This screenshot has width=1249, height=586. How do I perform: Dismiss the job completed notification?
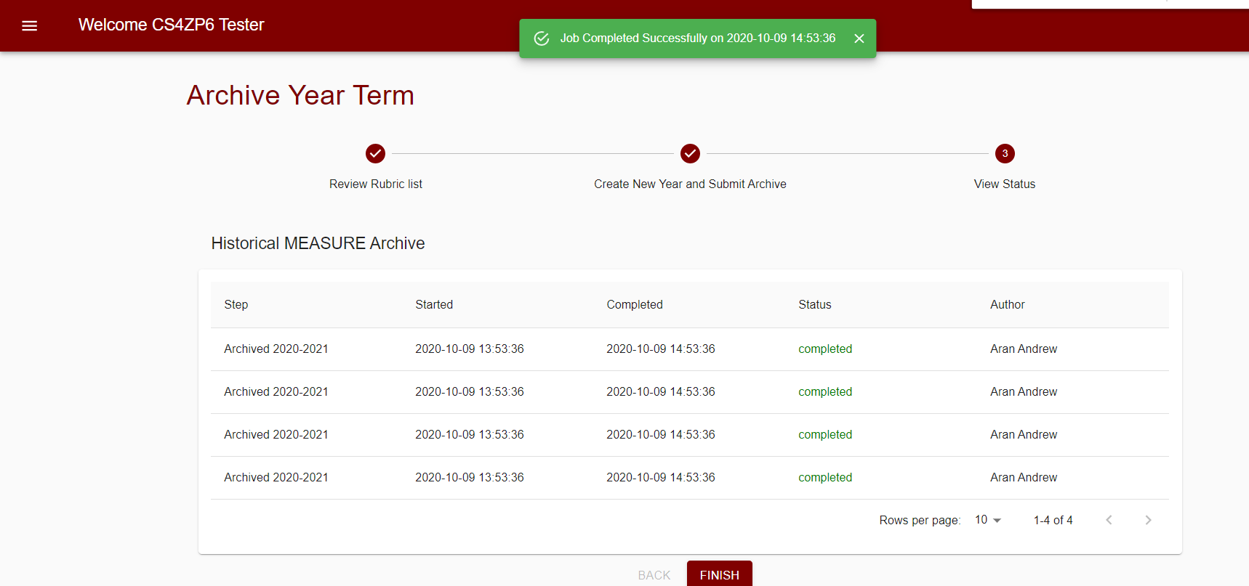859,38
